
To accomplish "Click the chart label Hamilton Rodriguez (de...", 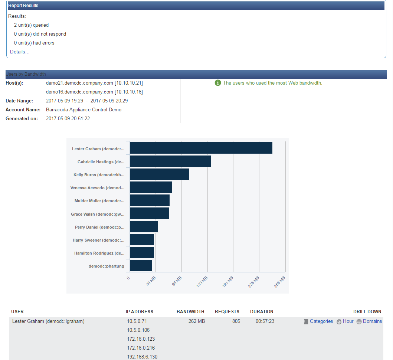I will pyautogui.click(x=99, y=253).
